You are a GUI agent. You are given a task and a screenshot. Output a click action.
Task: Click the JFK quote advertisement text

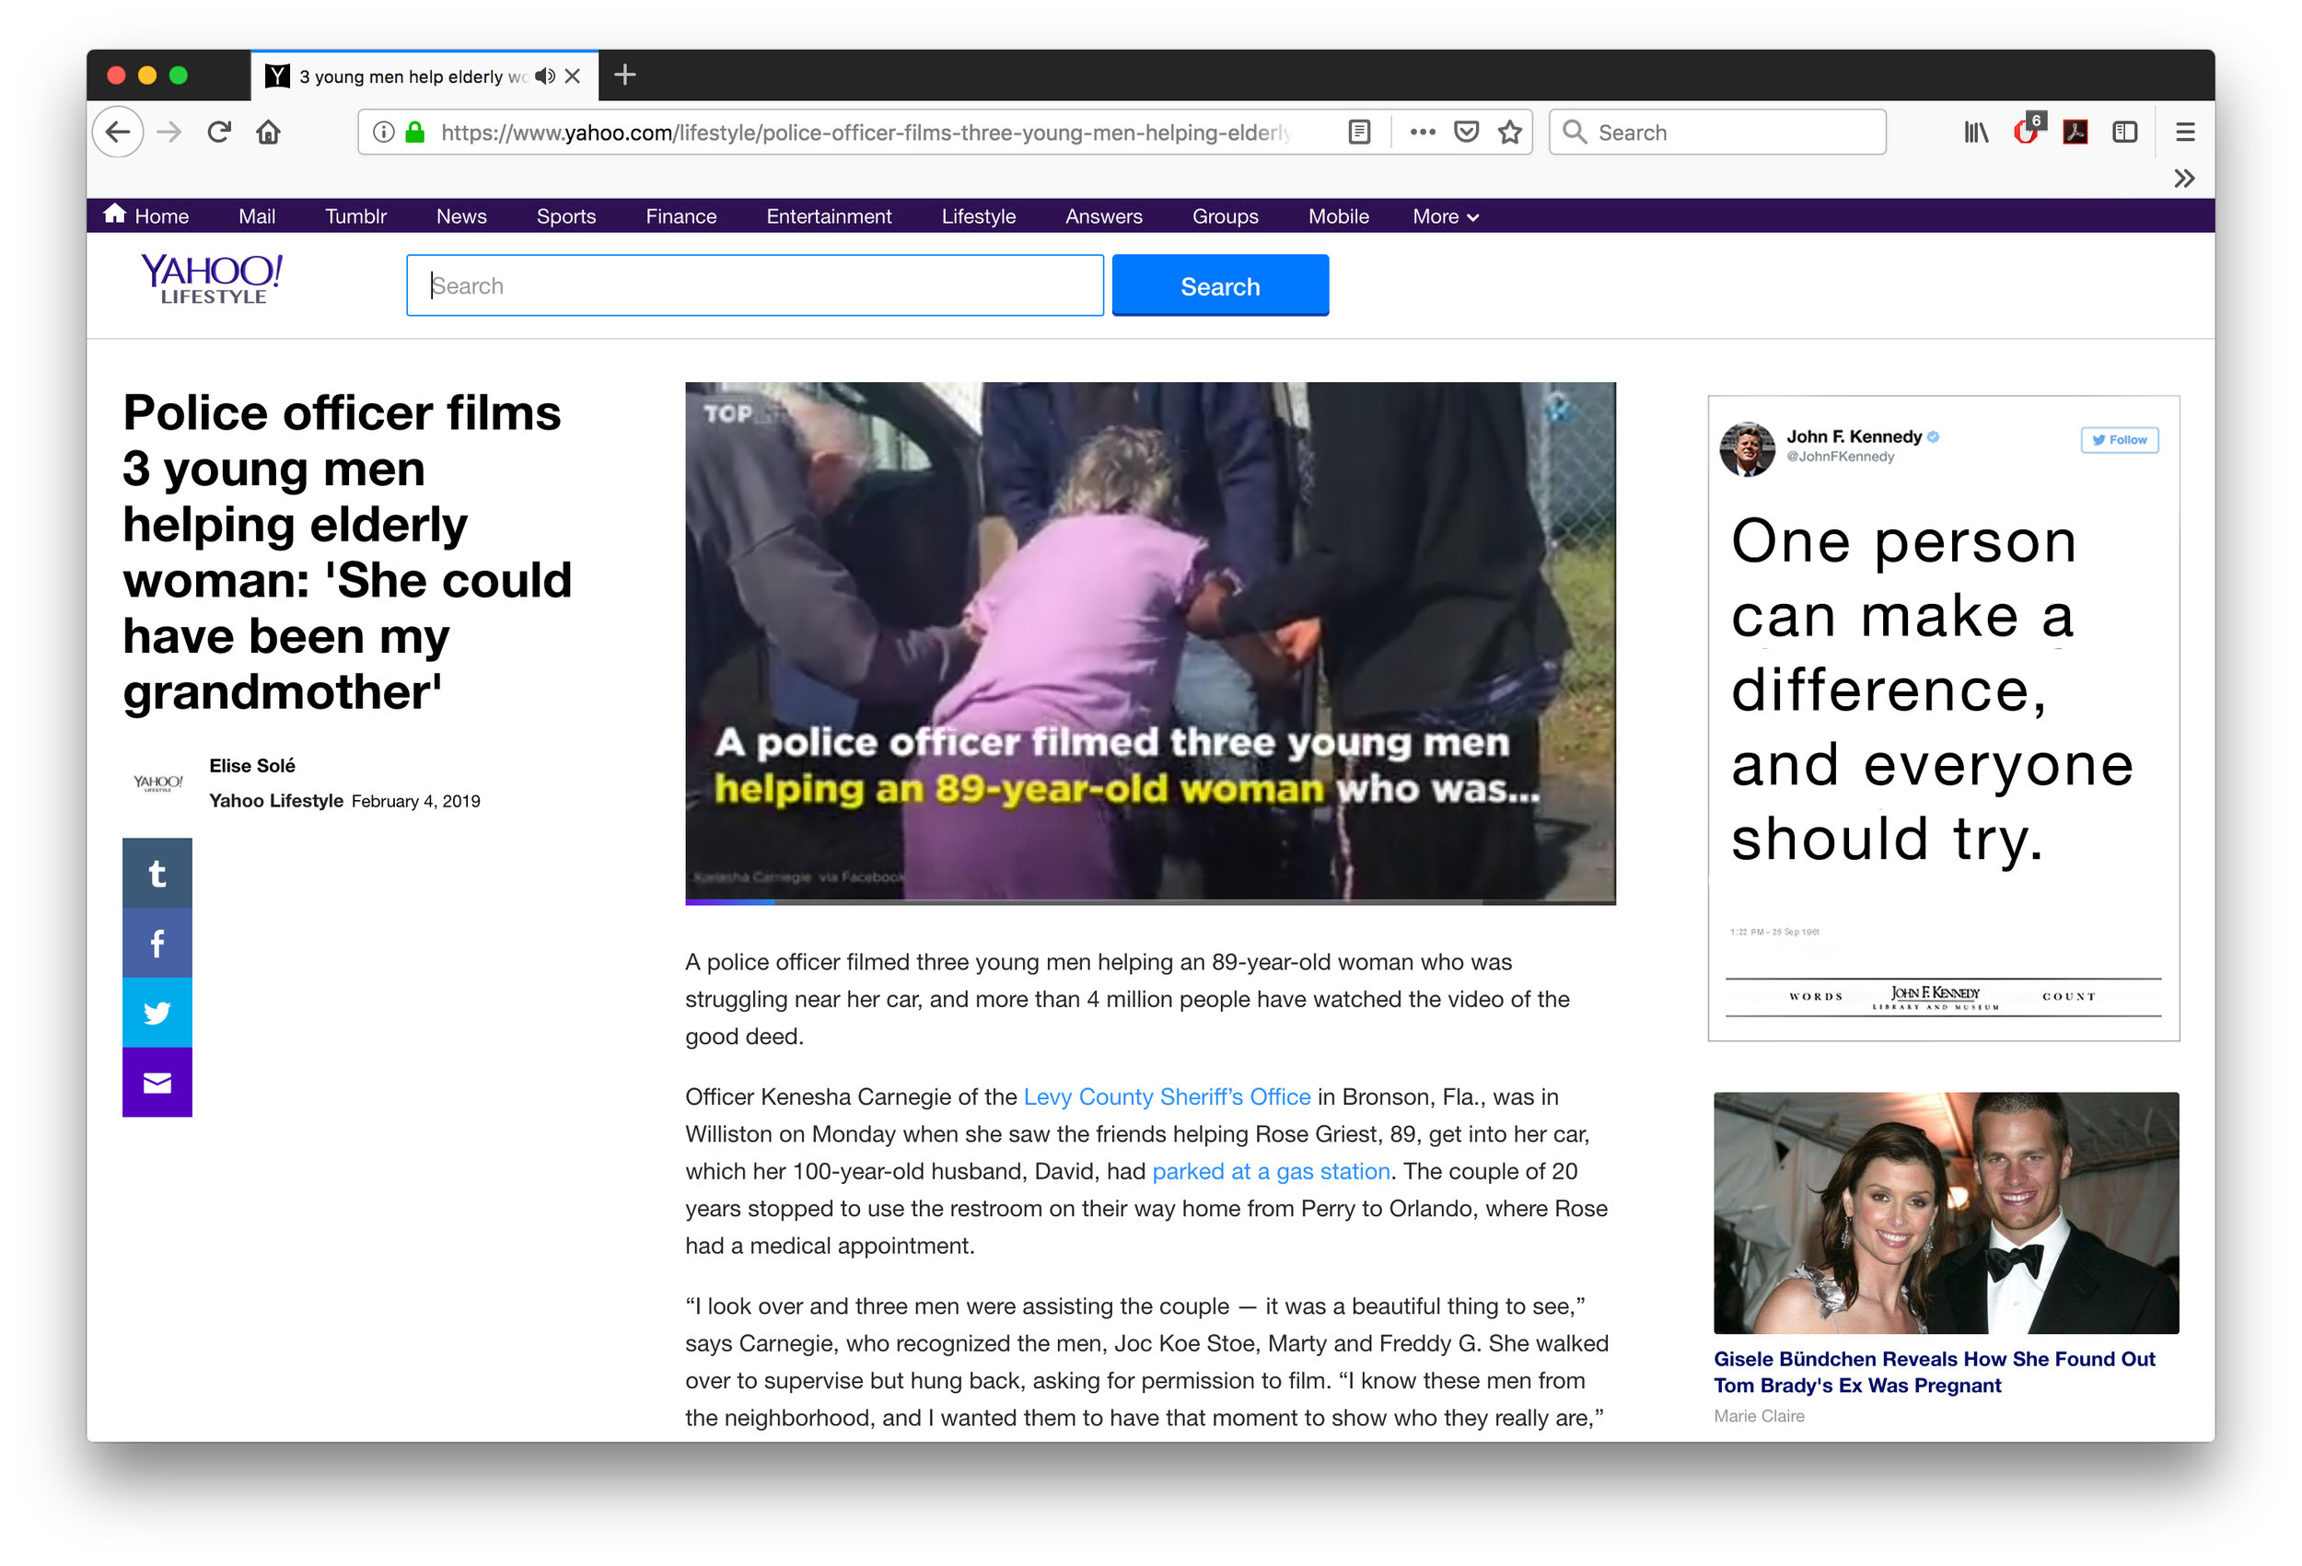(1931, 690)
